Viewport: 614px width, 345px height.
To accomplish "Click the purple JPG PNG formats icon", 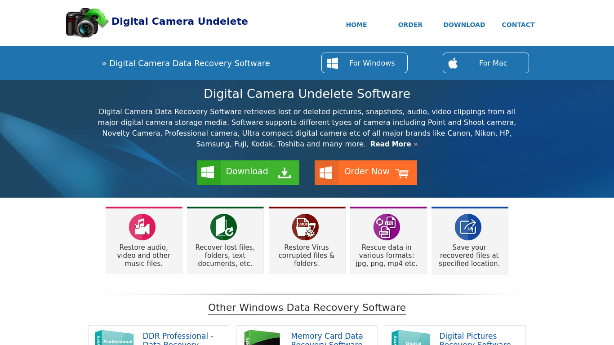I will click(387, 227).
